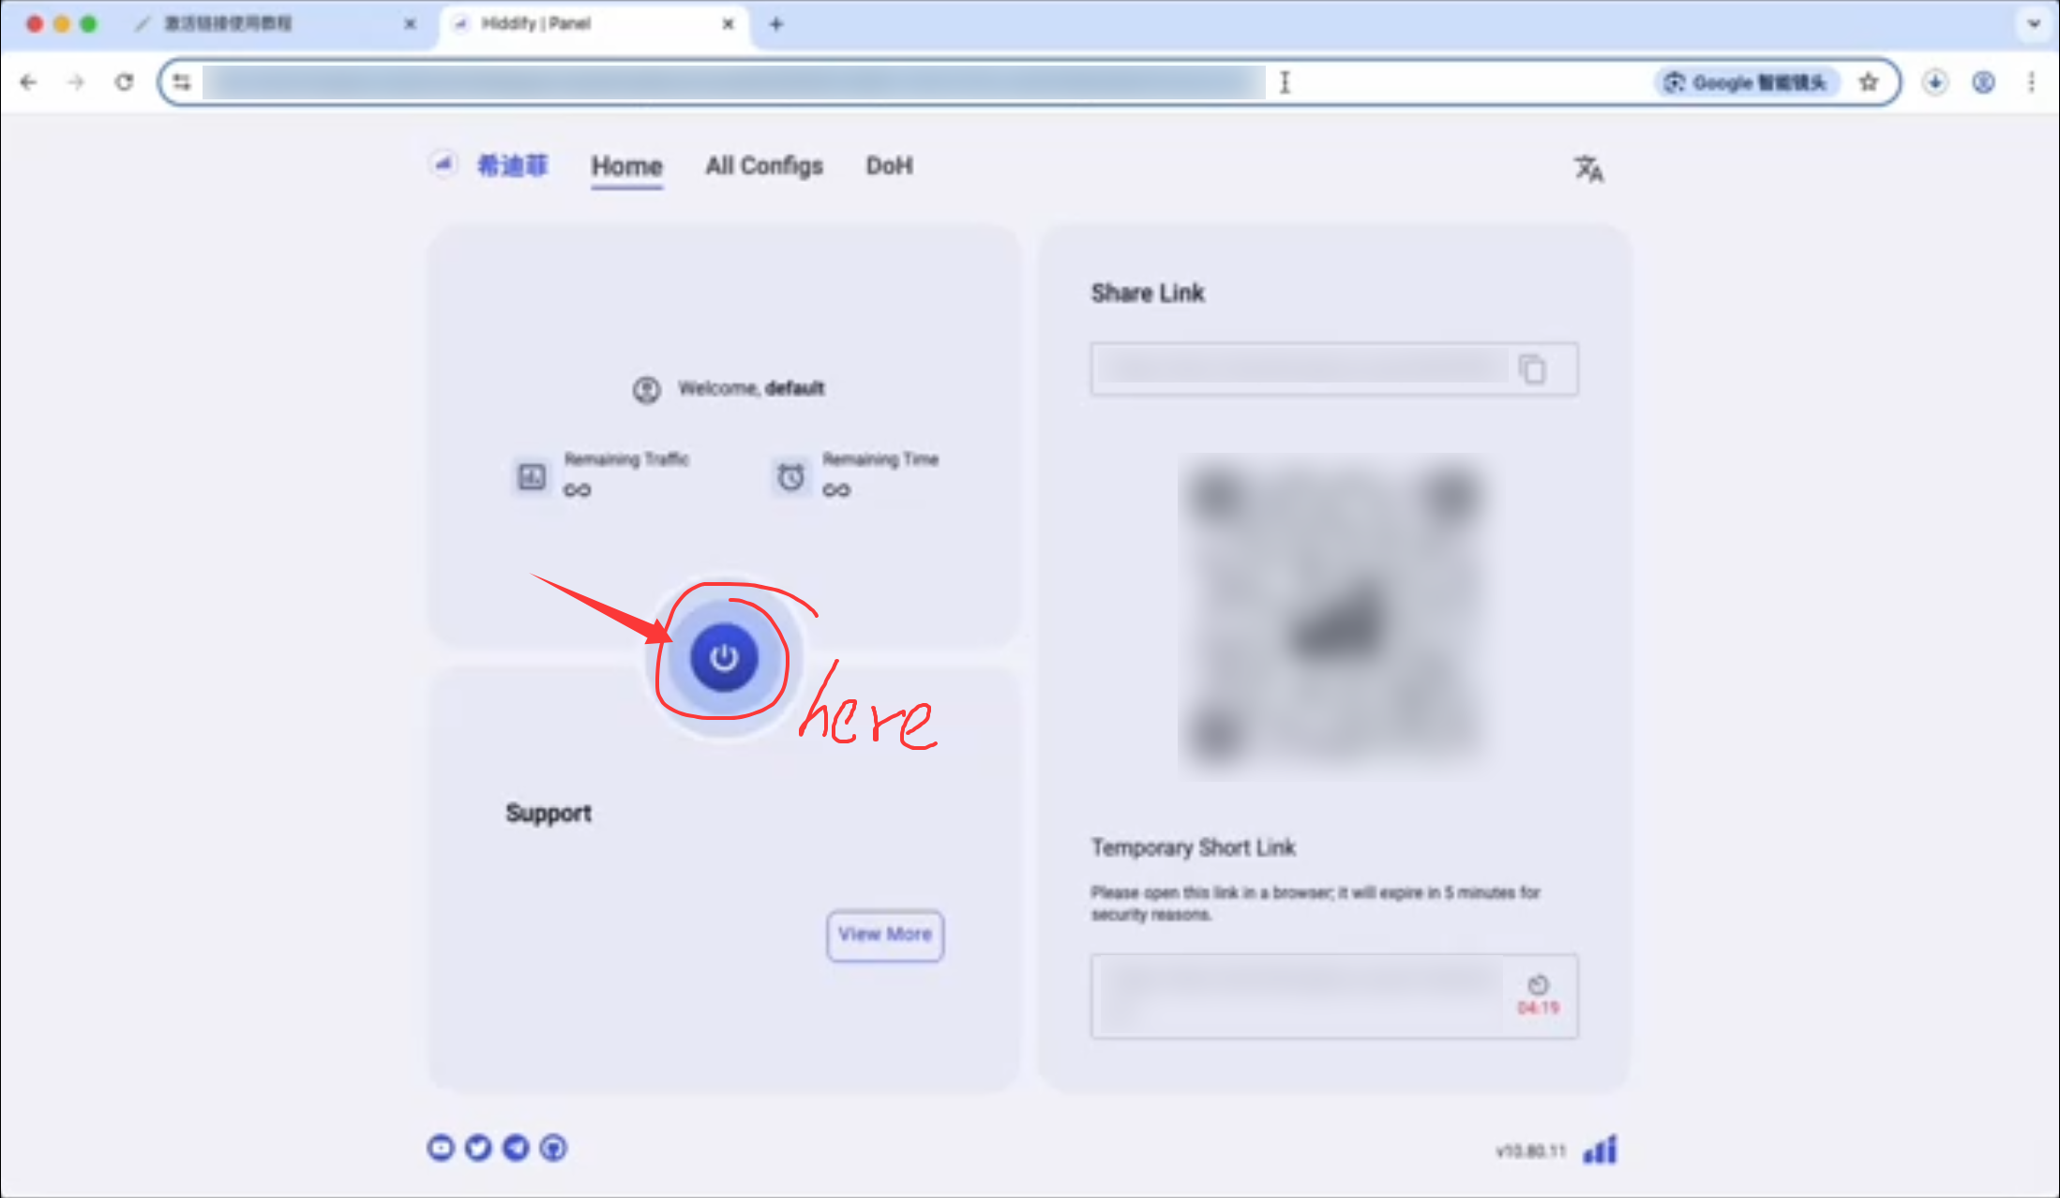2060x1198 pixels.
Task: Switch to the Home tab
Action: click(626, 167)
